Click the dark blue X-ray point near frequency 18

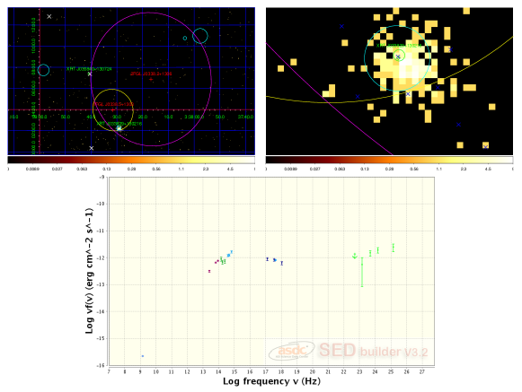(281, 264)
